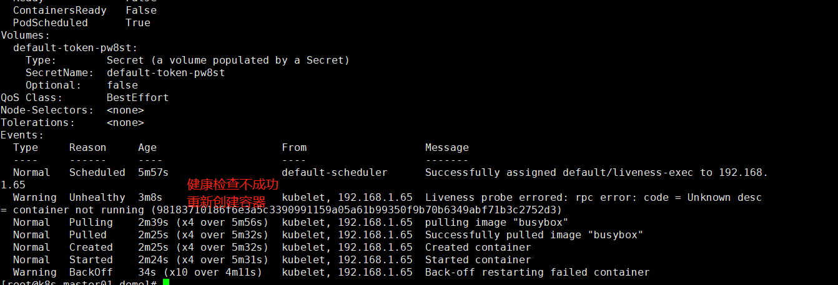The width and height of the screenshot is (838, 285).
Task: Click the "default-scheduler" From entry
Action: point(335,172)
